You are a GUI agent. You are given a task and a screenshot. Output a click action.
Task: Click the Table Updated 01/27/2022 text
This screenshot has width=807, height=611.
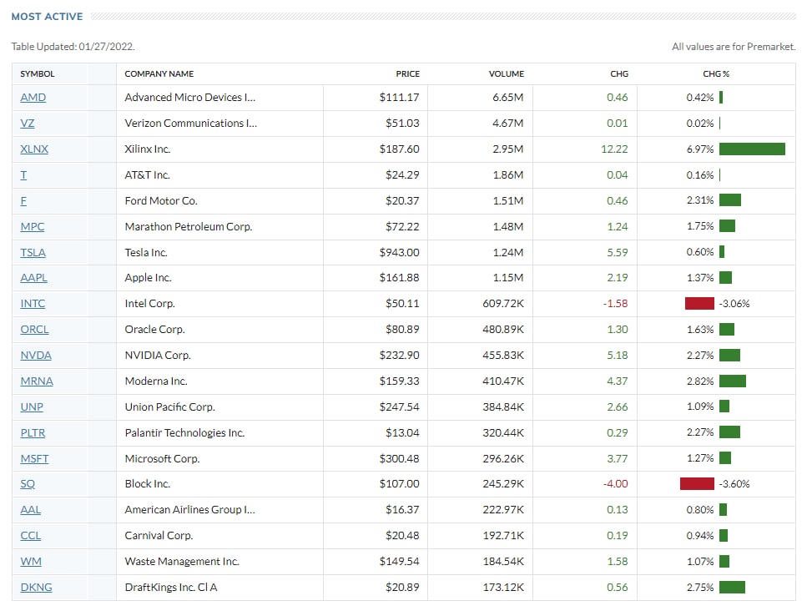(73, 47)
